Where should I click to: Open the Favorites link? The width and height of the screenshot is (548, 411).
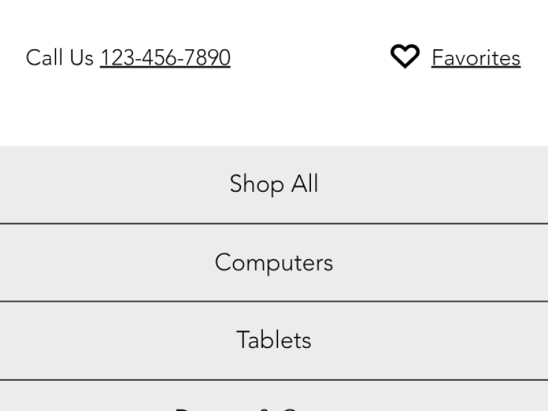[475, 58]
